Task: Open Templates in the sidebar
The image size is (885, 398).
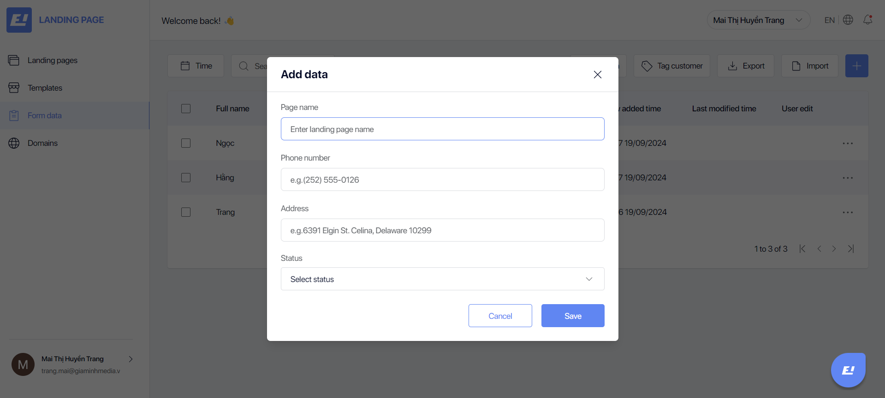Action: [45, 88]
